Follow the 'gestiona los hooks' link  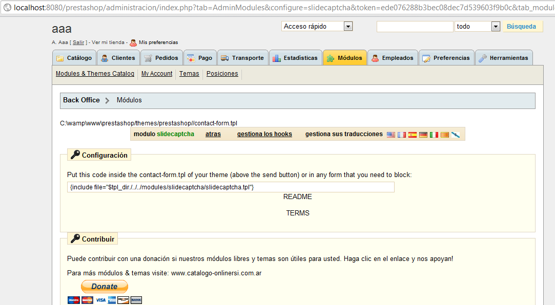264,134
